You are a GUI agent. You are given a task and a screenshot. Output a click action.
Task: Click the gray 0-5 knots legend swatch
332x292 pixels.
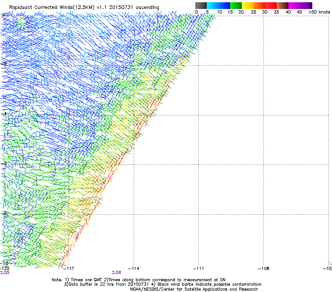201,5
